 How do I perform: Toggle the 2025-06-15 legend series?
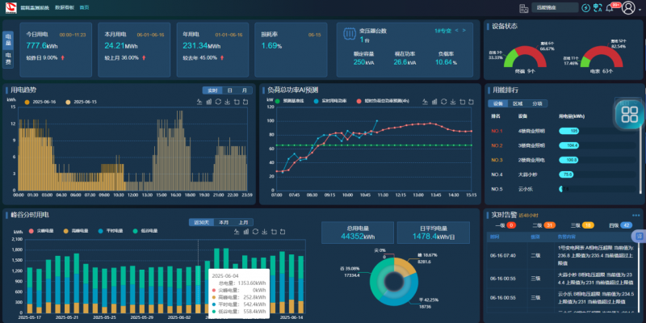click(x=82, y=103)
